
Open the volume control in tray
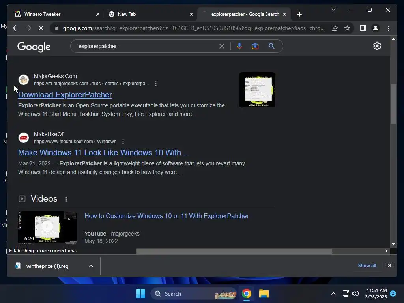click(355, 294)
